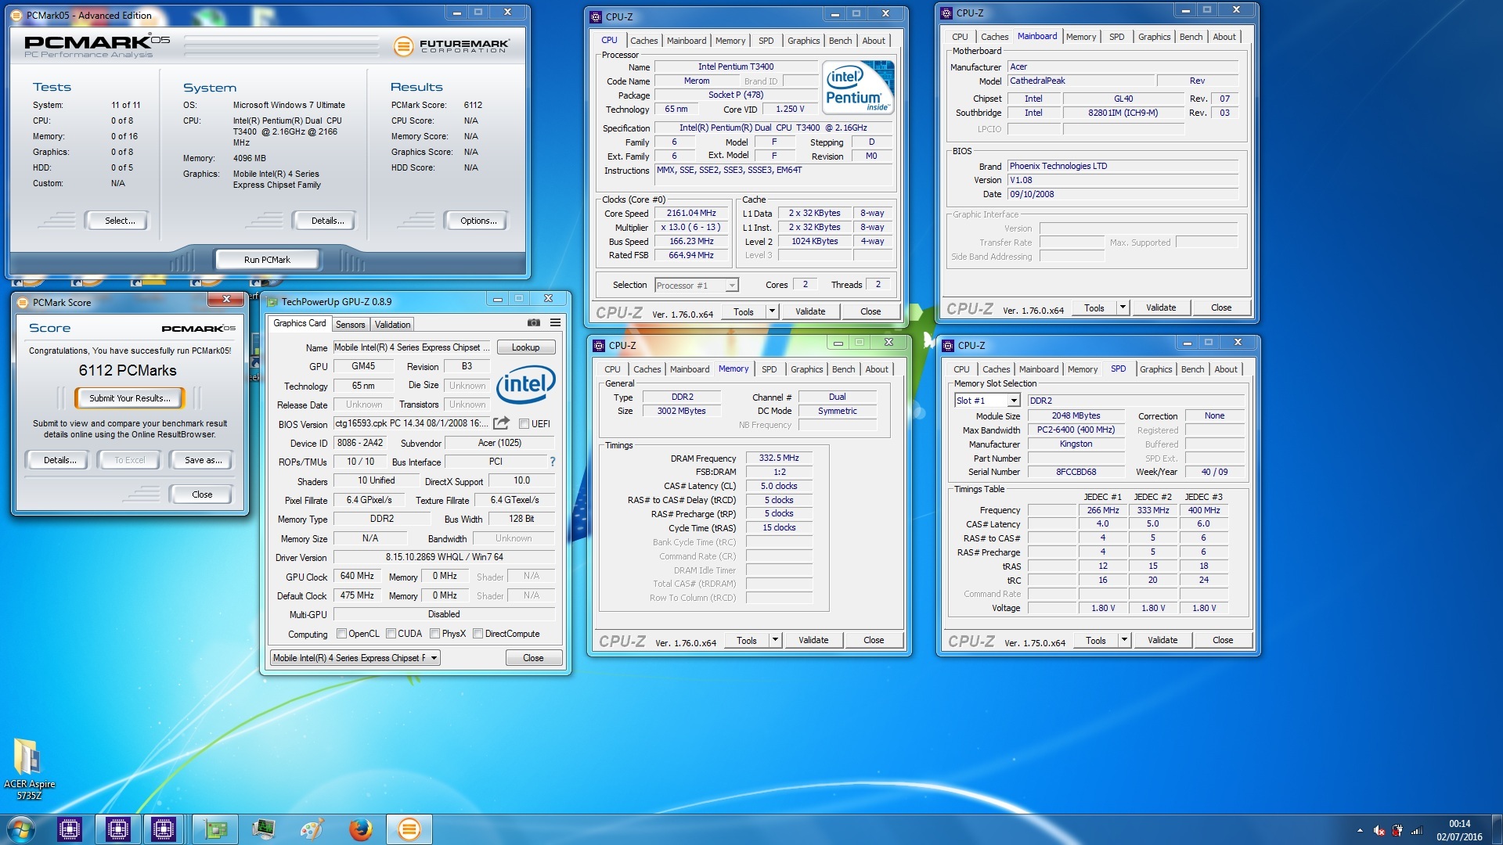Click the Lookup button in GPU-Z

(525, 347)
